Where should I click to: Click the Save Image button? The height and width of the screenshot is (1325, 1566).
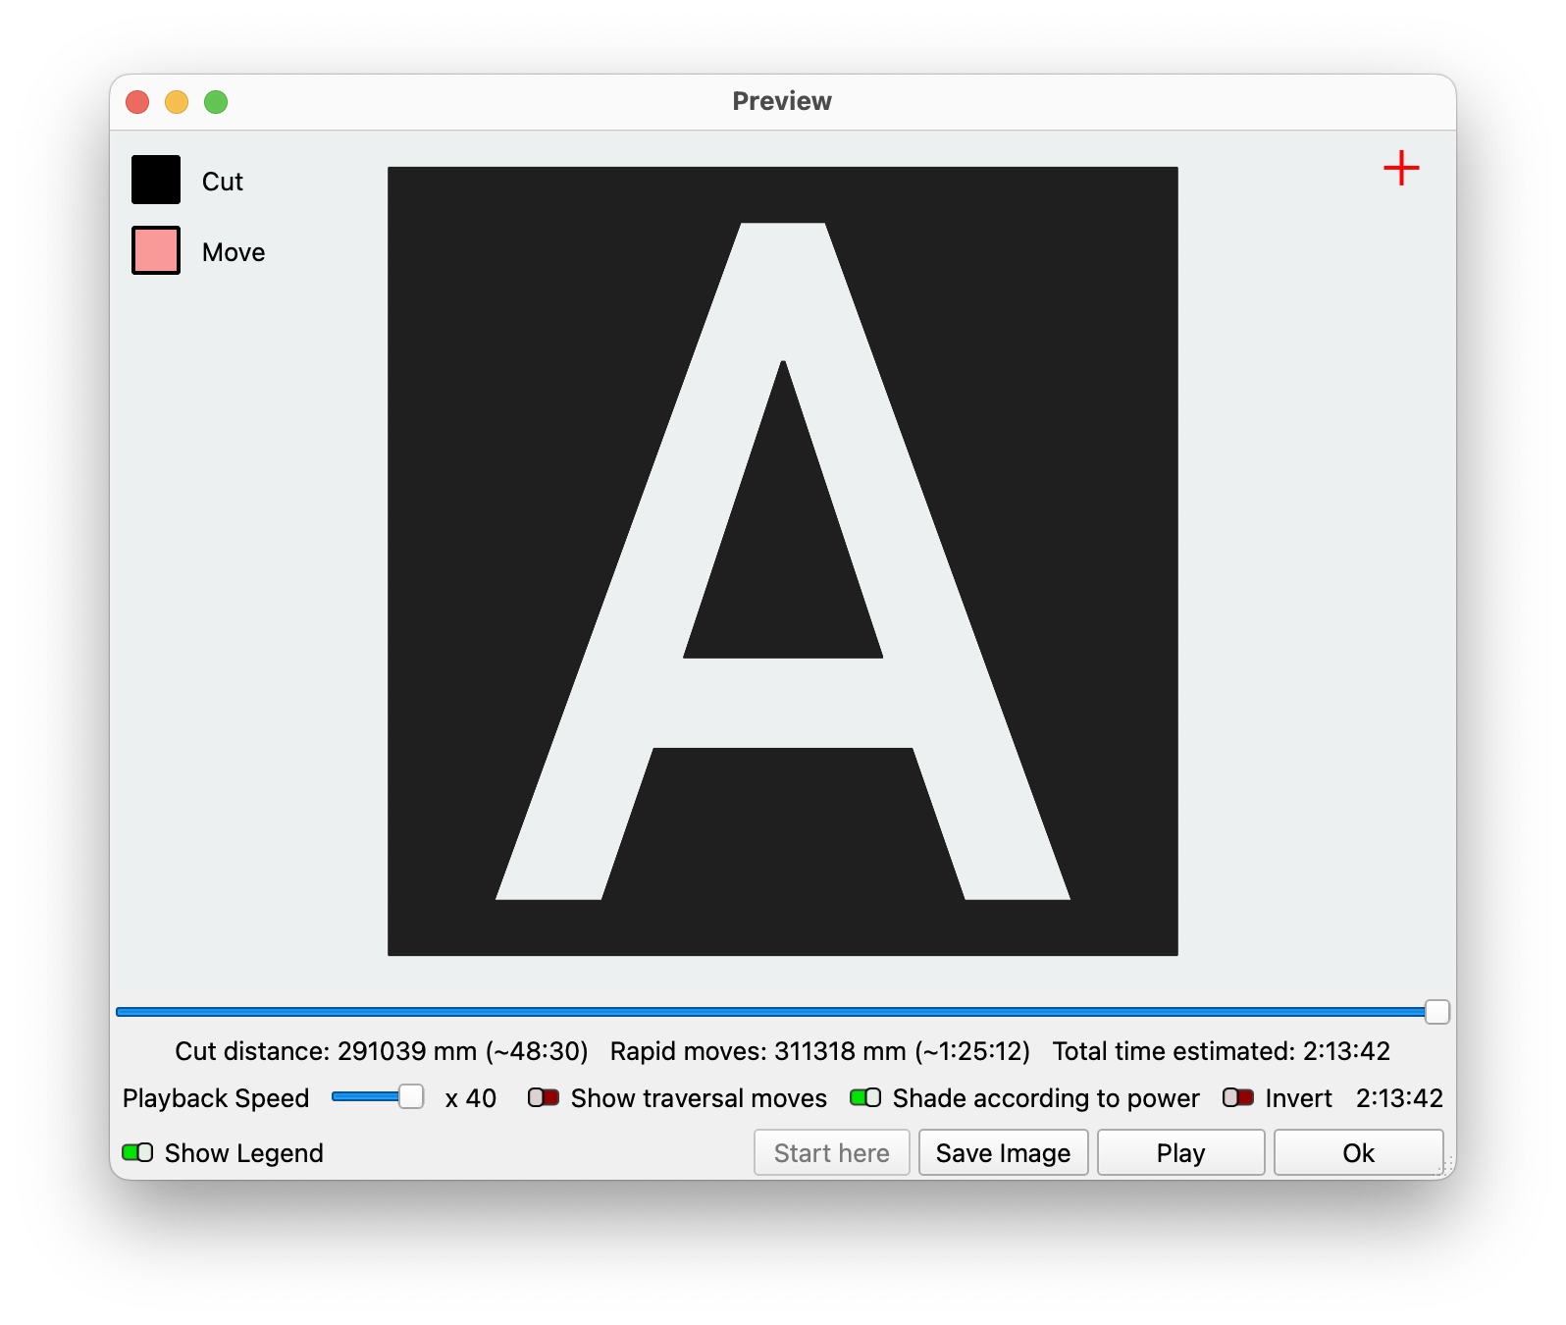pos(1003,1152)
